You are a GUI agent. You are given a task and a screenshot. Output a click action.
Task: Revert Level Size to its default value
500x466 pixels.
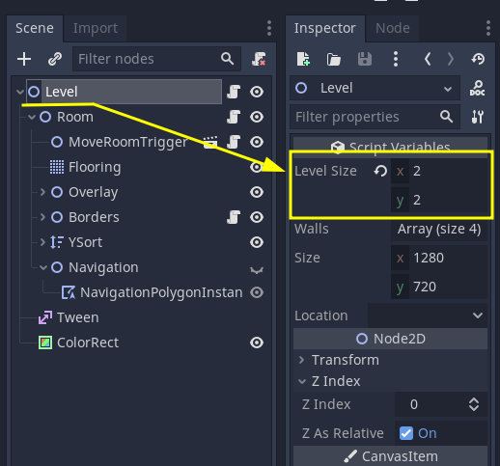point(380,171)
